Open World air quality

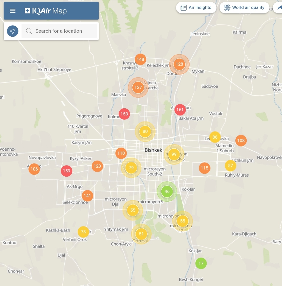tap(244, 8)
